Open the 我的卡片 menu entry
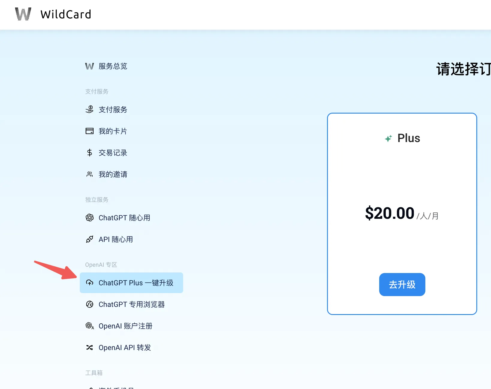The height and width of the screenshot is (389, 491). [x=113, y=131]
